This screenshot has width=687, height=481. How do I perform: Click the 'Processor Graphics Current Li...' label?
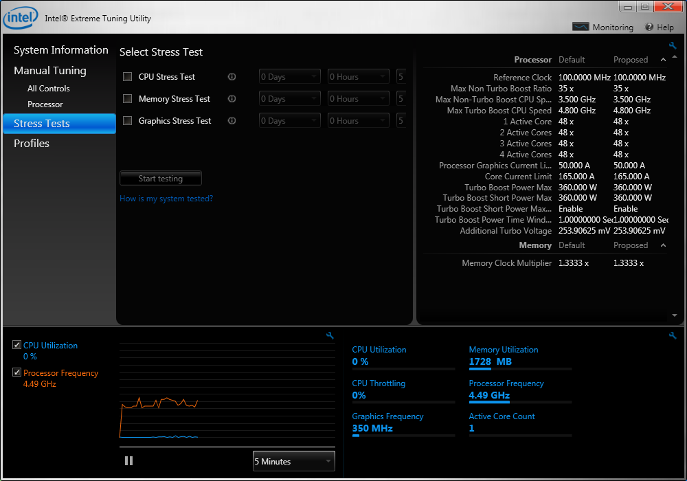495,165
